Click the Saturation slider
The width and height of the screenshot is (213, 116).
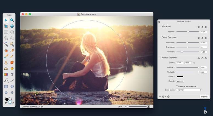point(187,43)
